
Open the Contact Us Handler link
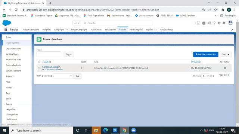[51, 67]
